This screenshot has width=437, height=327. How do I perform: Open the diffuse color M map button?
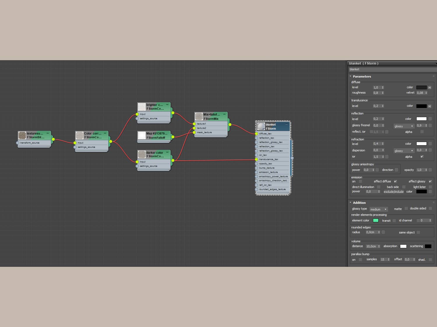coord(429,87)
